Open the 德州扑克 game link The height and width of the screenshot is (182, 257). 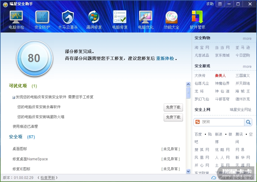coord(243,99)
